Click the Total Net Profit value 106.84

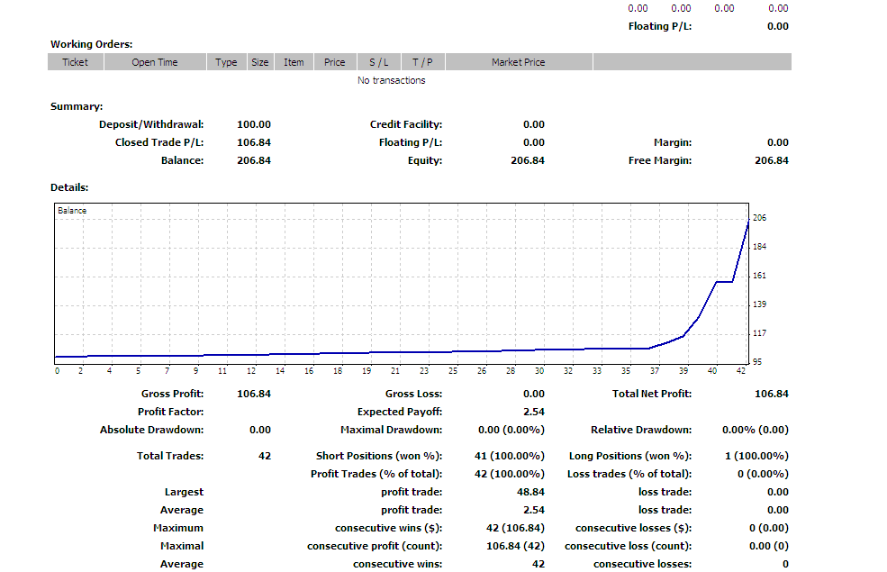click(x=772, y=394)
